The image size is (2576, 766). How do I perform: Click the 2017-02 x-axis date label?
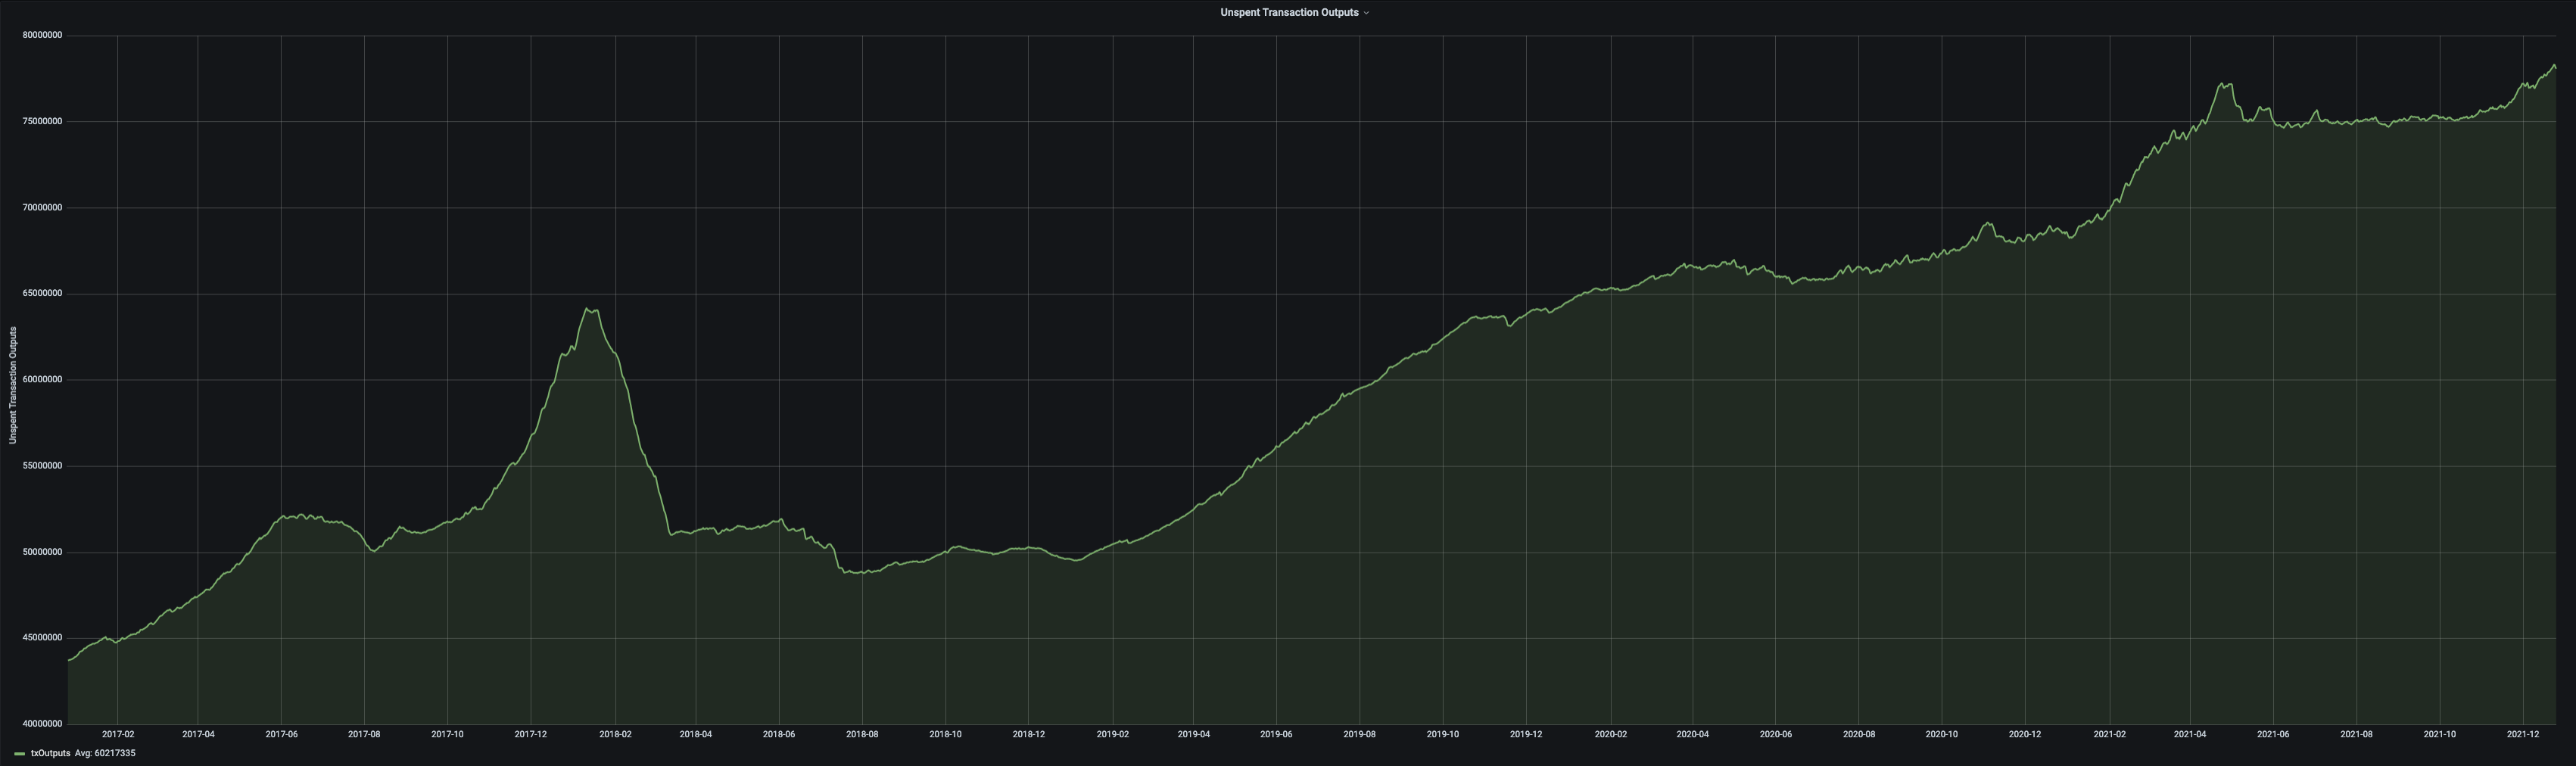click(x=118, y=734)
